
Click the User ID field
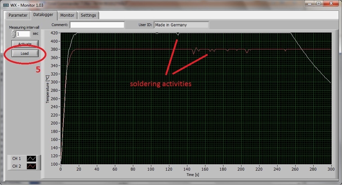[x=181, y=25]
